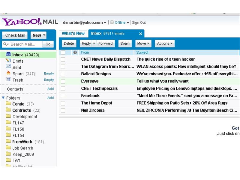Click the Spam flame icon
Viewport: 240px width, 180px height.
8,73
